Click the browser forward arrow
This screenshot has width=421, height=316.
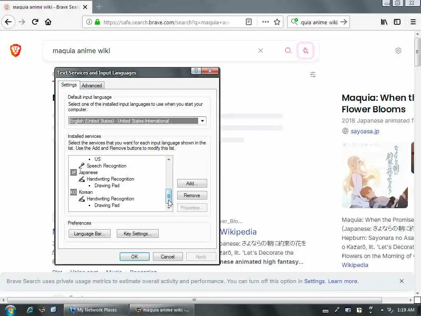(22, 22)
